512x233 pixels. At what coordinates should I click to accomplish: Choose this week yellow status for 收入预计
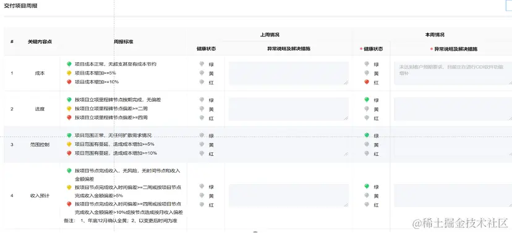(x=367, y=195)
